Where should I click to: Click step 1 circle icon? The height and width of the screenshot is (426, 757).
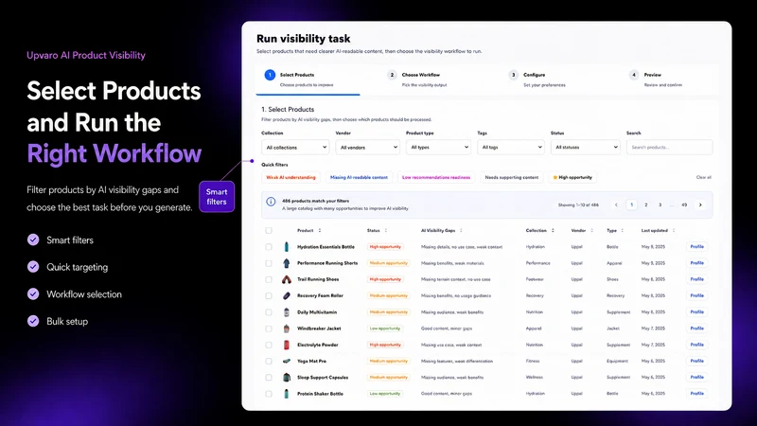point(270,75)
